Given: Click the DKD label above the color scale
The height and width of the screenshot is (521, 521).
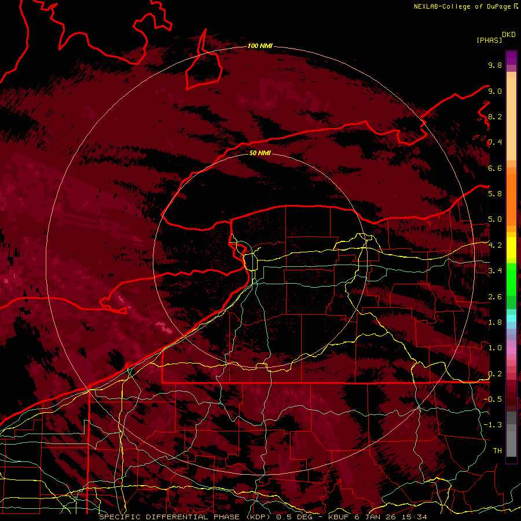Looking at the screenshot, I should click(509, 35).
